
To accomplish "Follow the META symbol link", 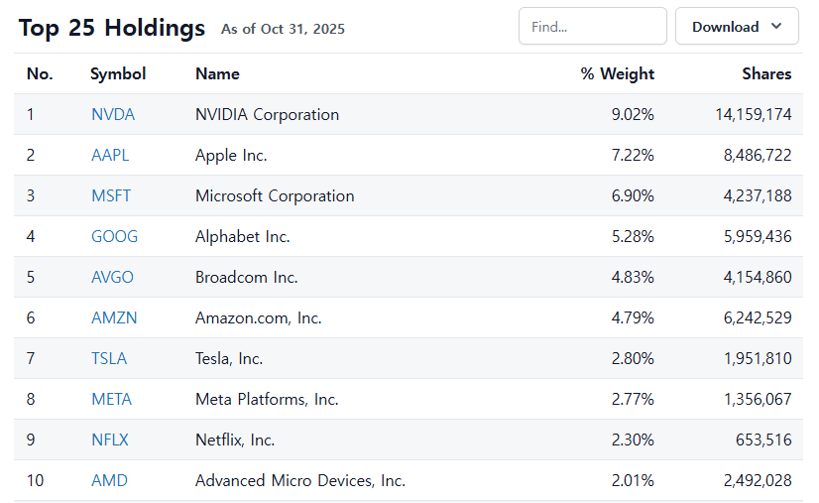I will pos(111,399).
